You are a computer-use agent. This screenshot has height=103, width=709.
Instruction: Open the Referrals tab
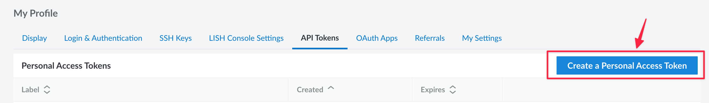click(430, 38)
